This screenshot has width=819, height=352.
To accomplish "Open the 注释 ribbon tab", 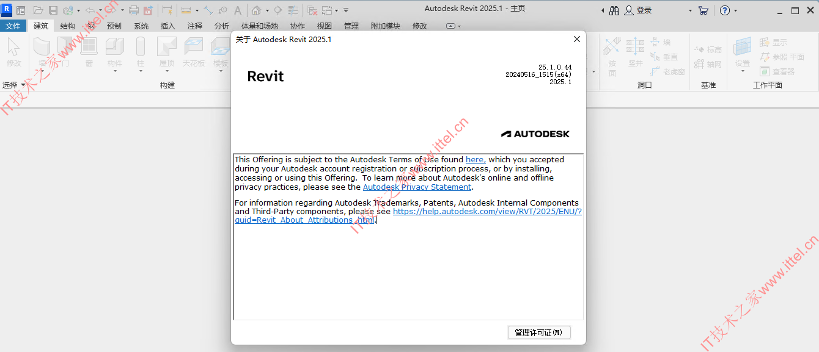I will (195, 26).
